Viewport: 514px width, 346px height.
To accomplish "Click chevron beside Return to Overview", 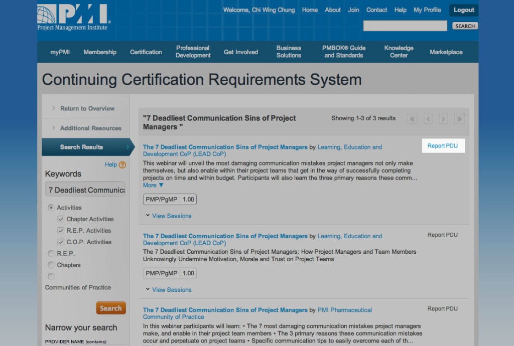I will tap(53, 108).
